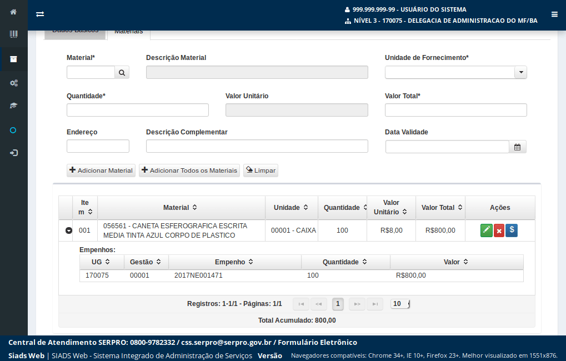Sort table by Material column
The image size is (566, 361).
pos(181,208)
